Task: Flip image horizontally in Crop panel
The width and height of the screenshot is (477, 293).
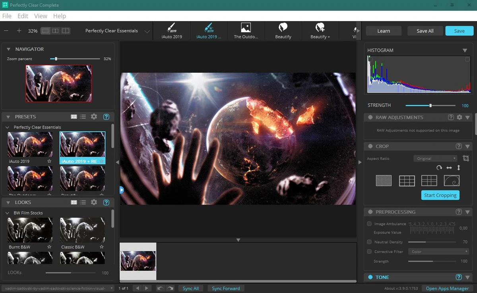Action: coord(449,168)
